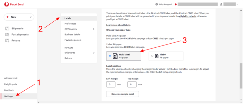Click the Returns parcel icon
The image size is (243, 105).
tap(7, 40)
